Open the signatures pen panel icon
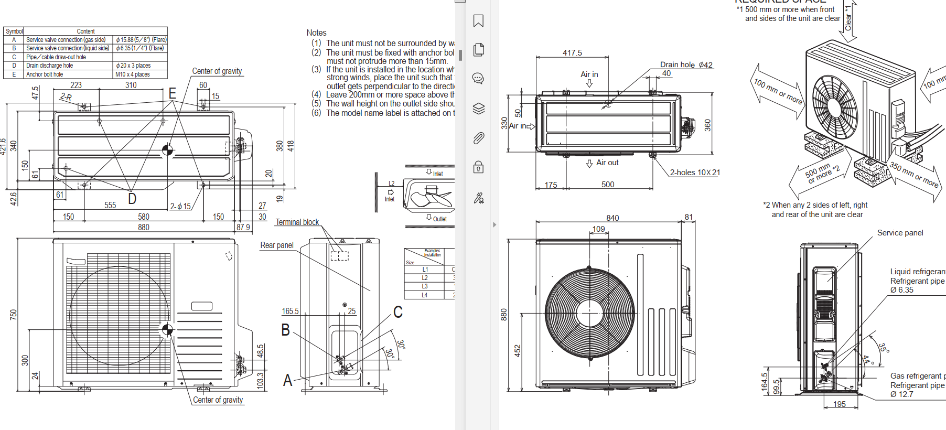 pos(478,198)
